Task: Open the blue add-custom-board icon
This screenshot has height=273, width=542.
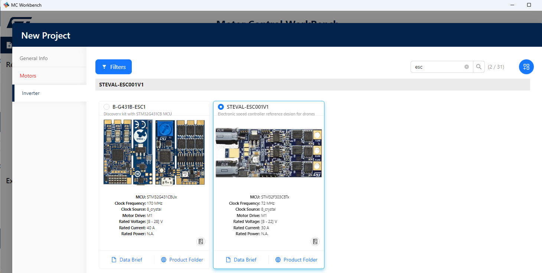Action: pos(526,67)
